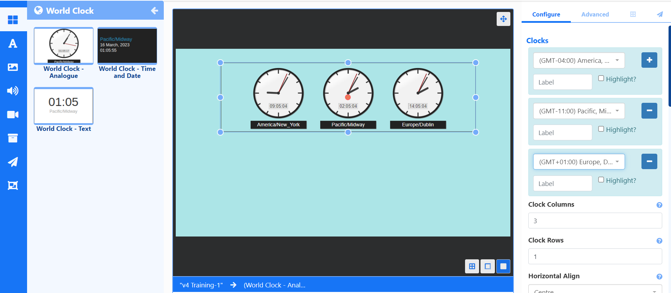The image size is (671, 293).
Task: Switch to the Advanced tab
Action: click(x=595, y=14)
